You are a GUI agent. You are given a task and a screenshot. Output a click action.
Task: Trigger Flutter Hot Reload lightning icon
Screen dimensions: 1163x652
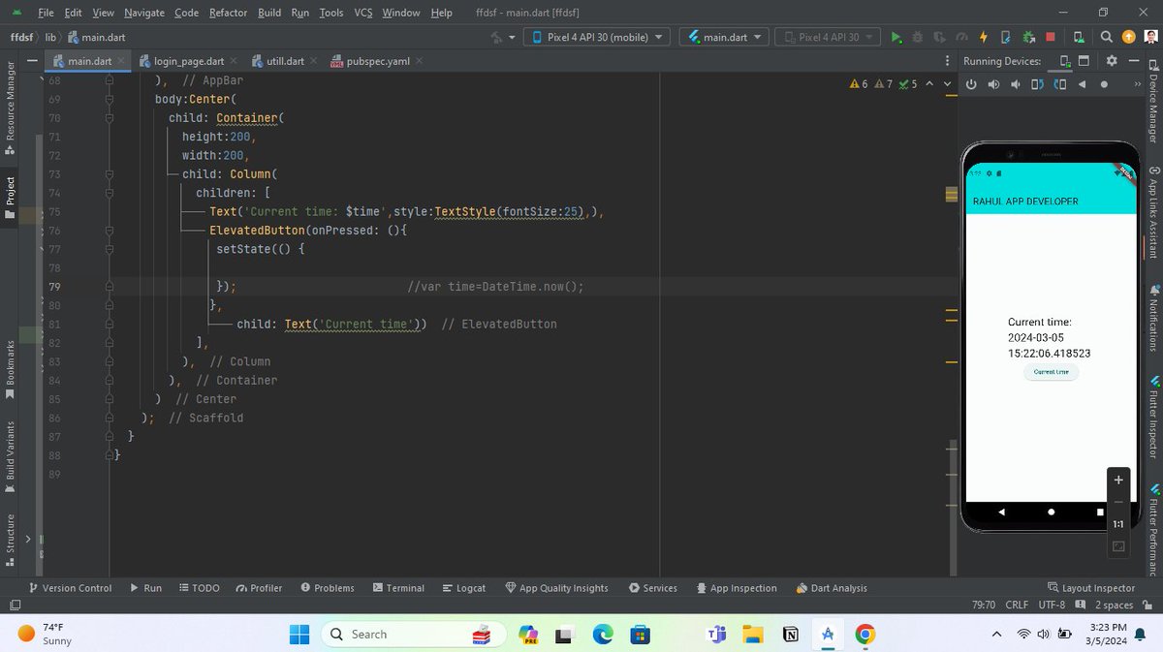point(984,37)
